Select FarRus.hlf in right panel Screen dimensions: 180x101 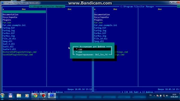pyautogui.click(x=100, y=33)
